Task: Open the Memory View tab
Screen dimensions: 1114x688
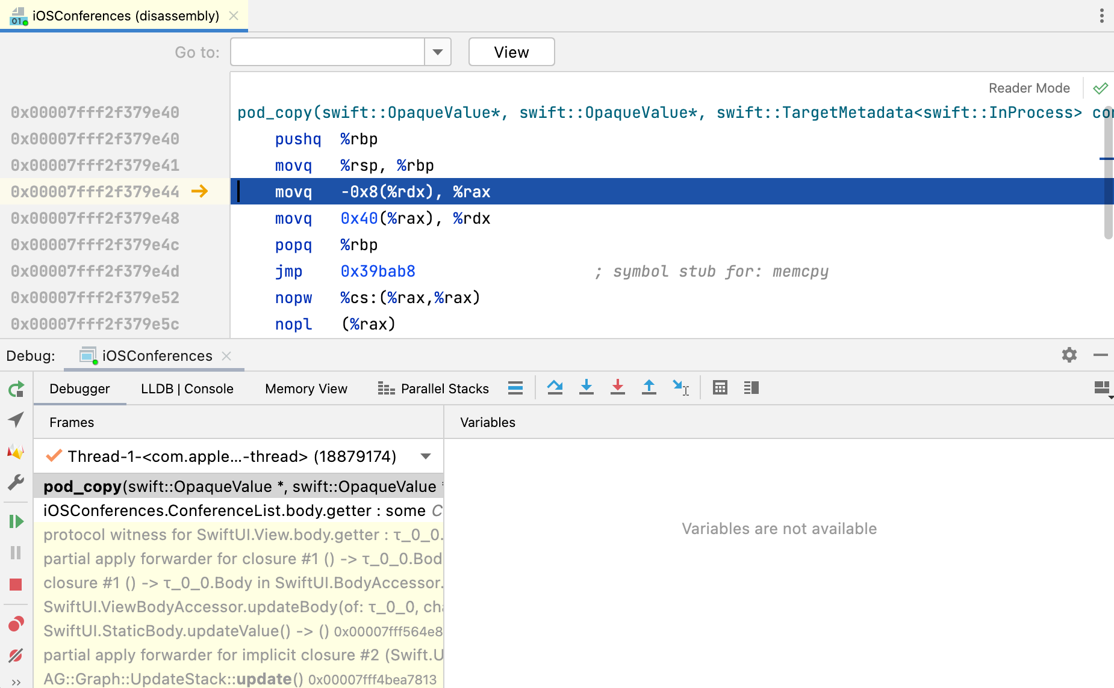Action: (306, 389)
